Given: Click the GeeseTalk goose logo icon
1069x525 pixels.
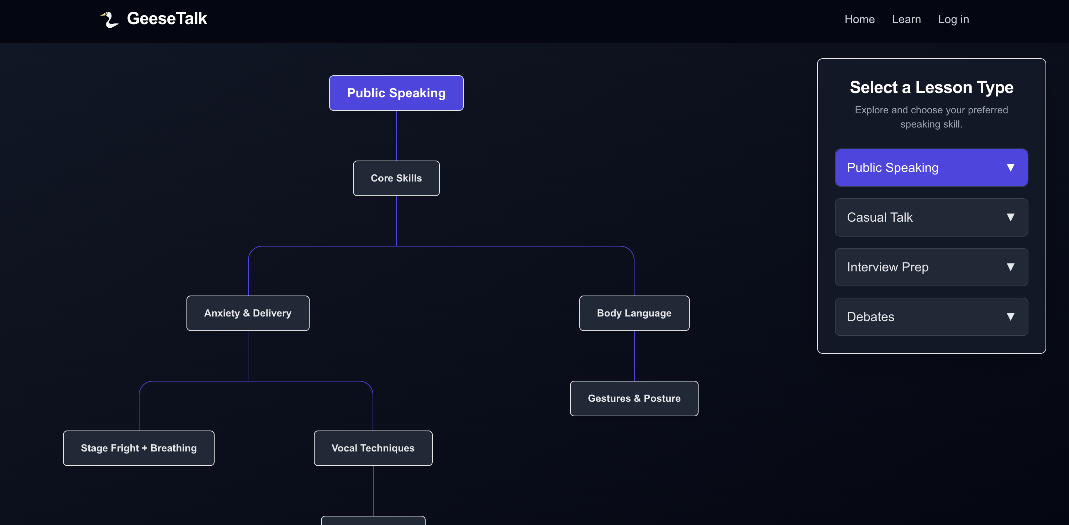Looking at the screenshot, I should [x=110, y=20].
